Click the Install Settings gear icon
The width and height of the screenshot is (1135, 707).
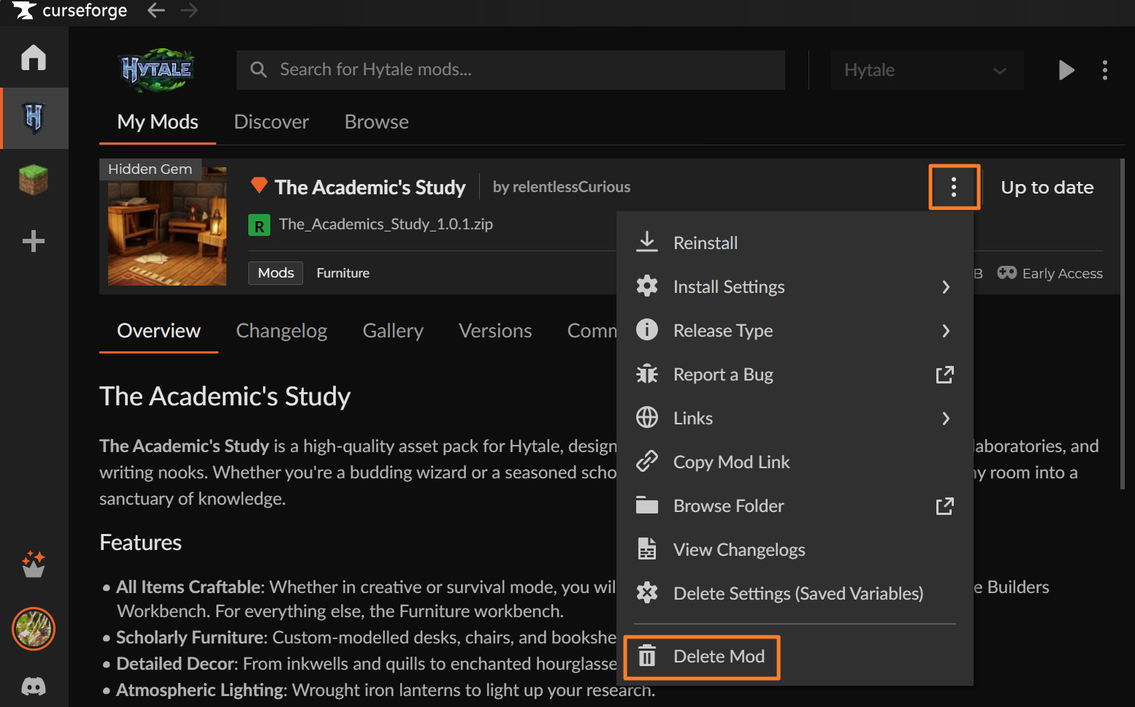coord(647,286)
